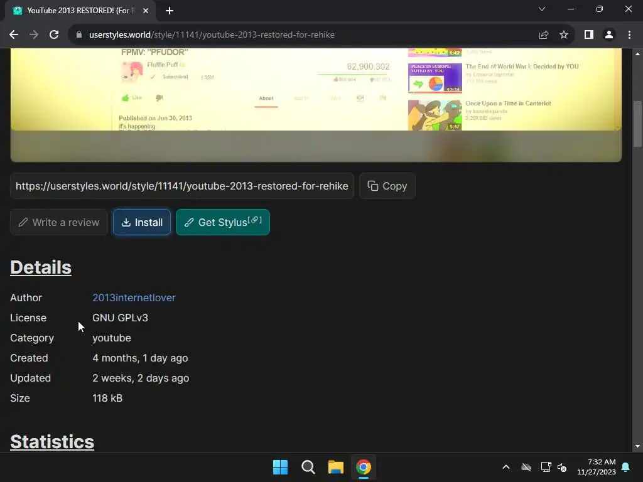The height and width of the screenshot is (482, 643).
Task: Click the OneDrive cloud tray icon
Action: point(526,467)
